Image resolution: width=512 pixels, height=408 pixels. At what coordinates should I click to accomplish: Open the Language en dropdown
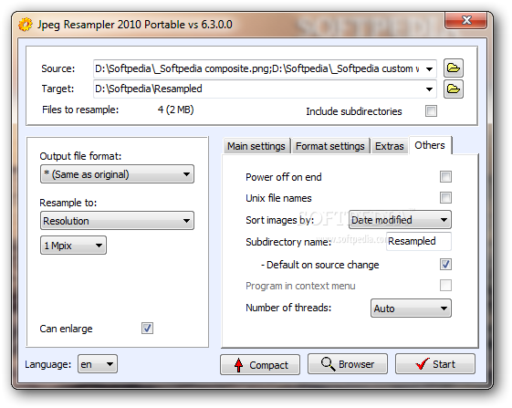(98, 364)
